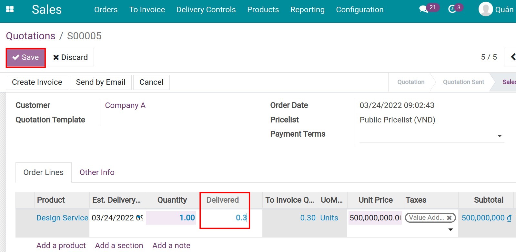The width and height of the screenshot is (516, 252).
Task: Add a section line
Action: [x=119, y=246]
